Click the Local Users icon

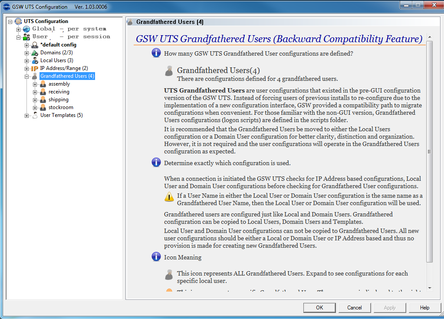click(x=35, y=60)
